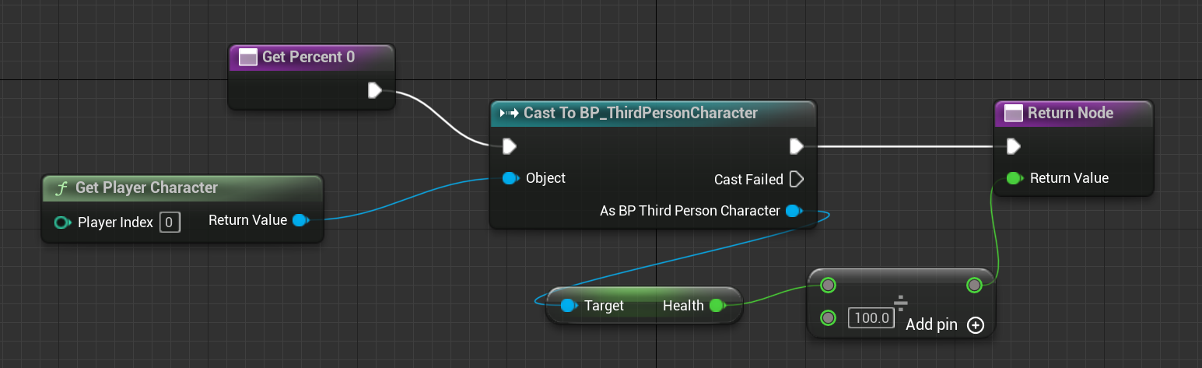1202x368 pixels.
Task: Click the Cast Failed exec pin
Action: (796, 180)
